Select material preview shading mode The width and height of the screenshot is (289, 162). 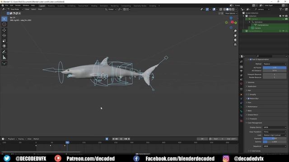pyautogui.click(x=230, y=9)
